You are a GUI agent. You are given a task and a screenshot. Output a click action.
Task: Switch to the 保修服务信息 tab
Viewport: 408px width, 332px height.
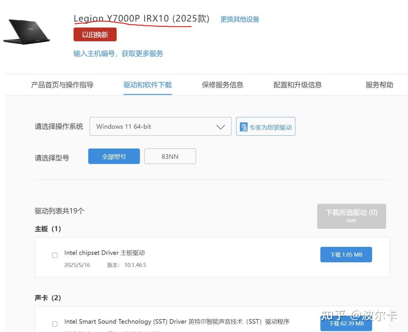coord(222,85)
